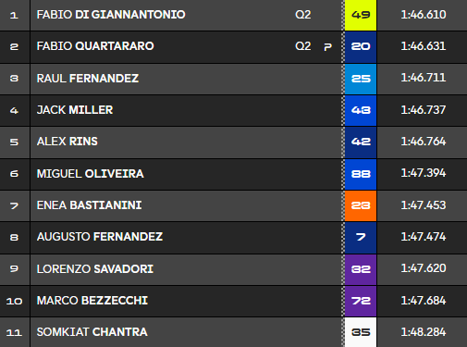The height and width of the screenshot is (347, 467).
Task: Click the yellow number 49 badge
Action: coord(361,15)
